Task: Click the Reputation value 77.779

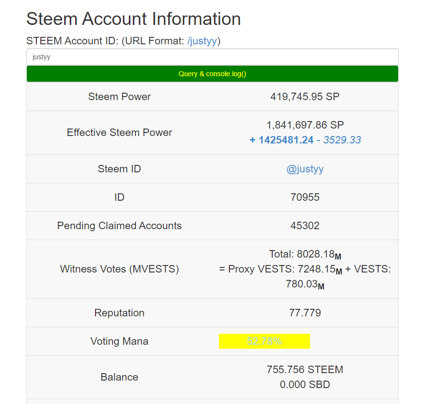Action: 305,313
